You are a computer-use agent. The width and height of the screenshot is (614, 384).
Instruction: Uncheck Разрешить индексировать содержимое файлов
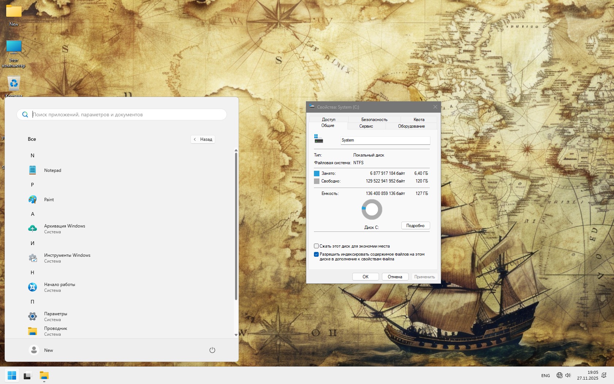(316, 254)
